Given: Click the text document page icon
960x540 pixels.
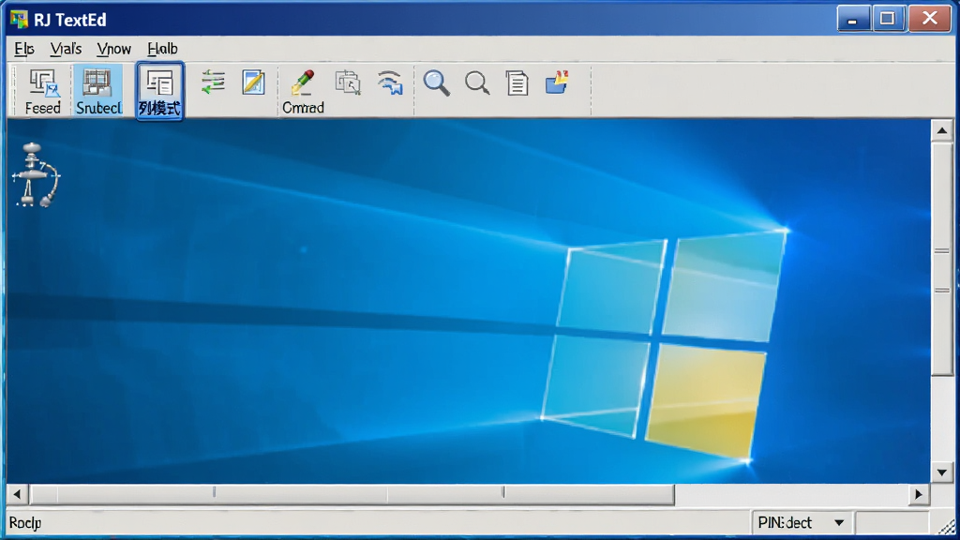Looking at the screenshot, I should tap(517, 82).
